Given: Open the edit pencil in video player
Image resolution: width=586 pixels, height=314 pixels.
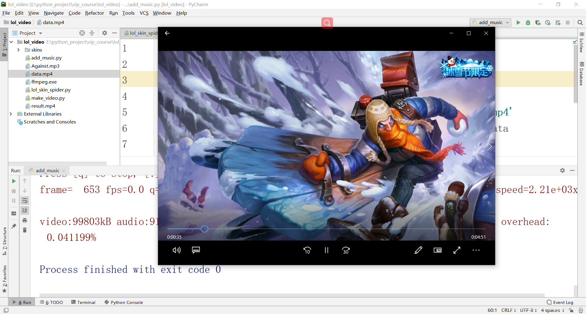Looking at the screenshot, I should click(418, 250).
